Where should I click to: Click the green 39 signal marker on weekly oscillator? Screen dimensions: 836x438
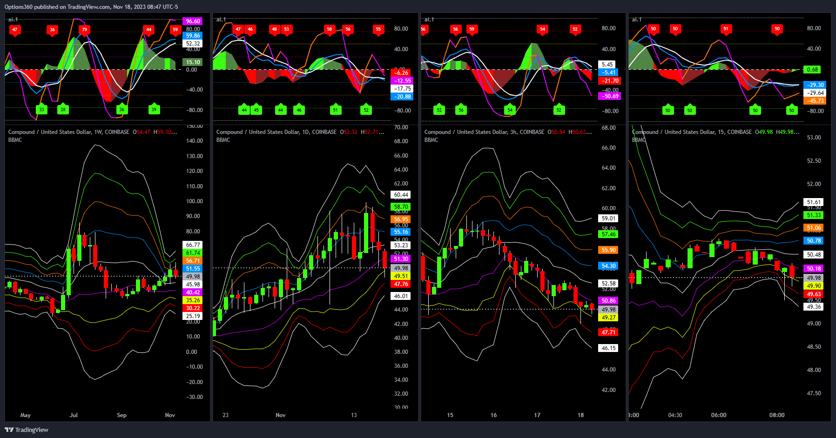[x=154, y=109]
